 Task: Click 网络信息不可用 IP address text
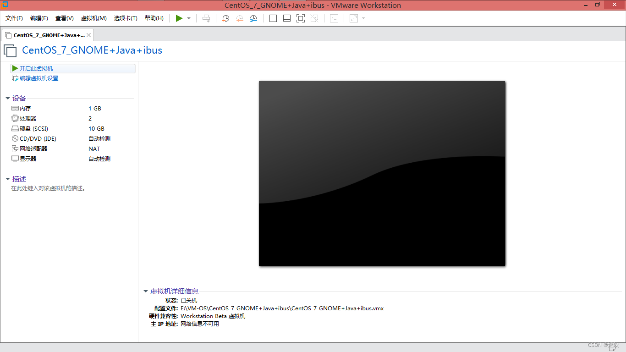(x=200, y=324)
